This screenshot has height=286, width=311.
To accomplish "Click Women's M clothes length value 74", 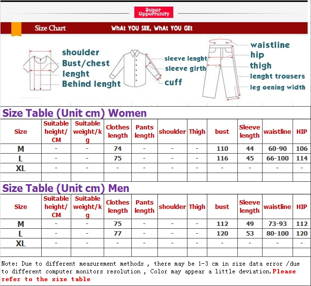I will tap(118, 149).
